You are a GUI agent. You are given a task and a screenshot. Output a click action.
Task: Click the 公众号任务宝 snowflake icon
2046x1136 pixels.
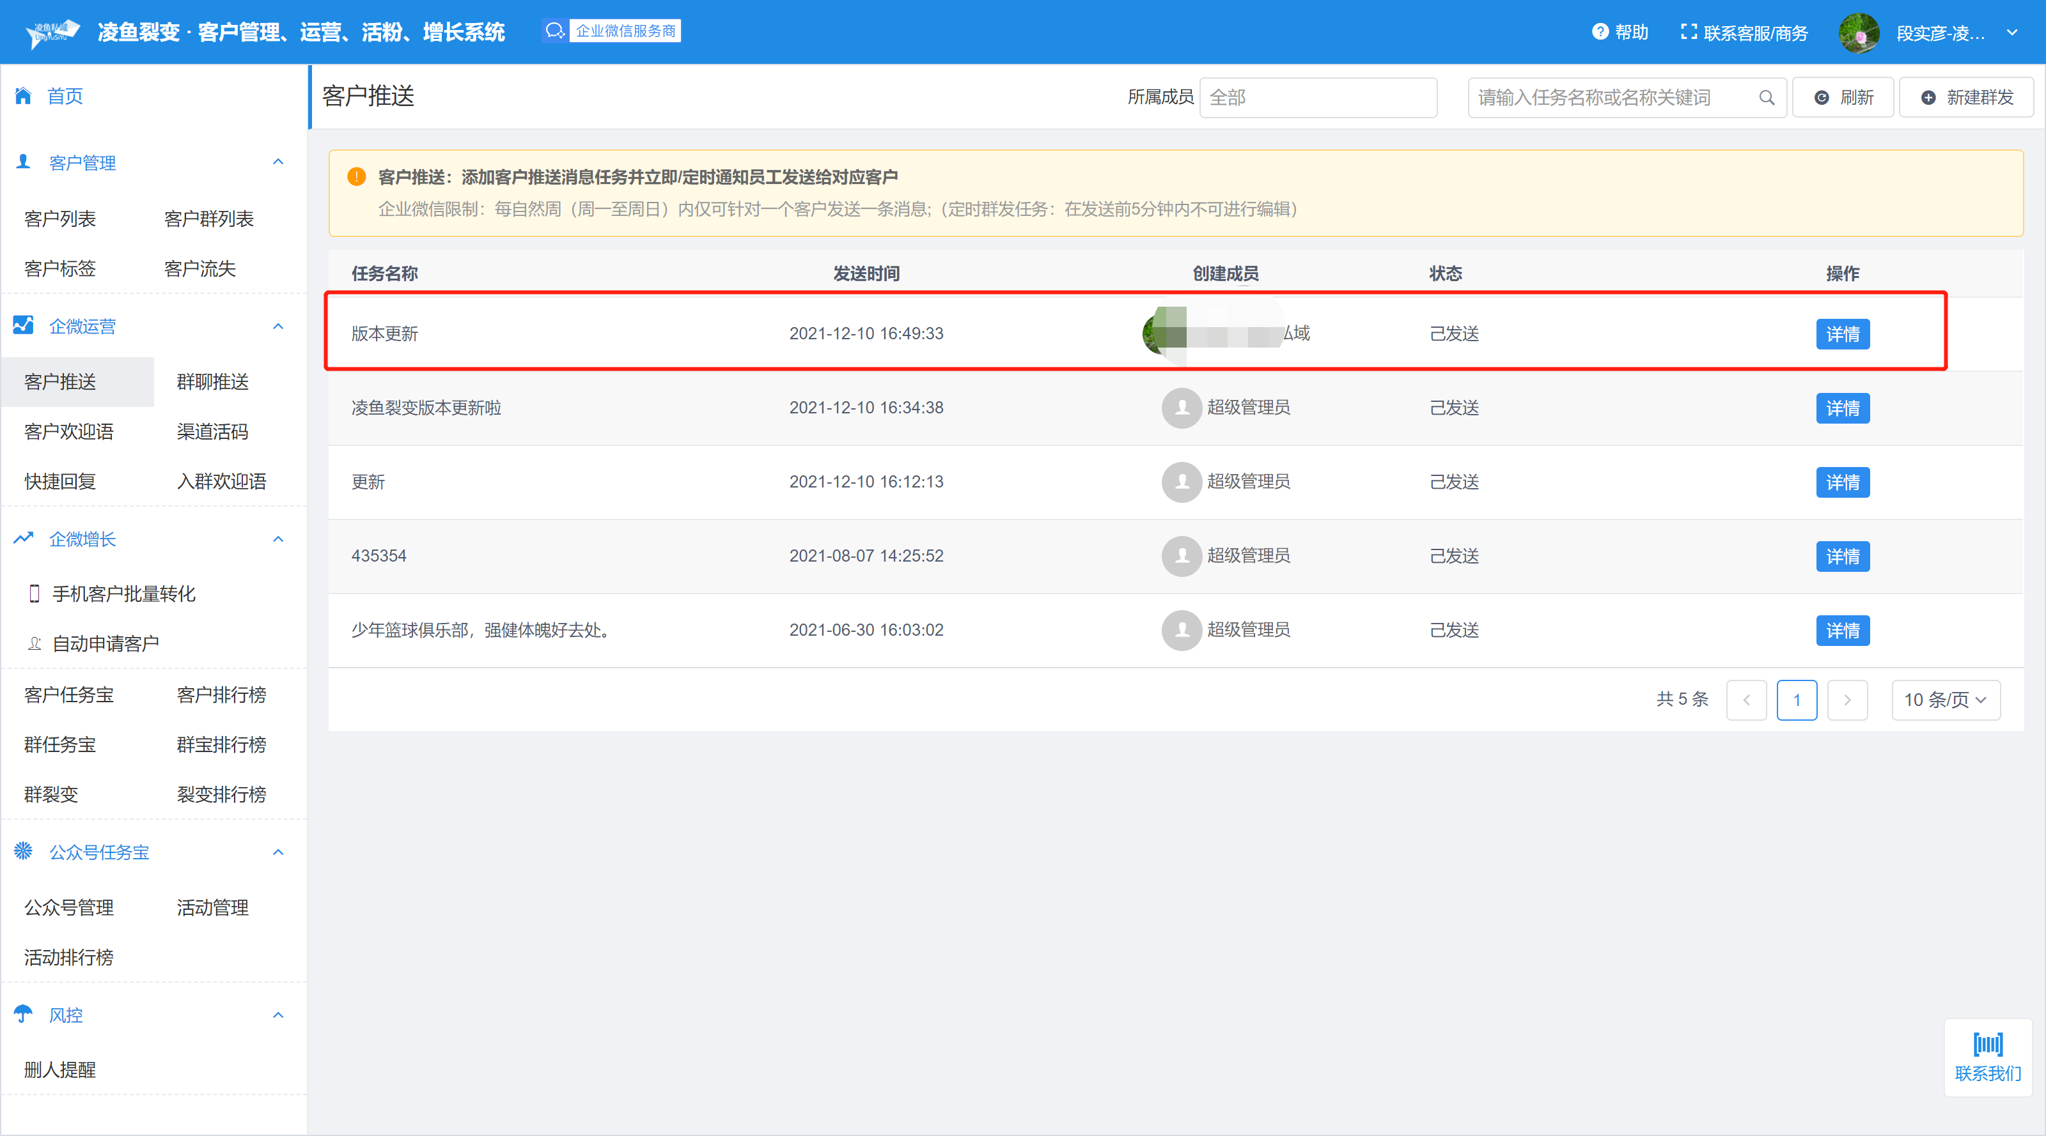coord(23,851)
